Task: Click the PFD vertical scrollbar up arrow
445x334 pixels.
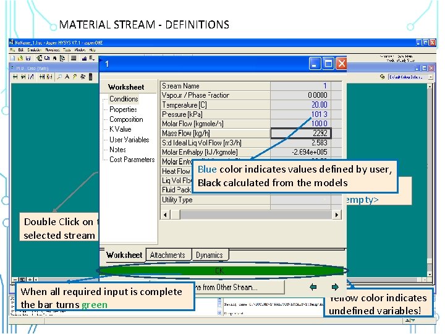Action: pos(430,86)
